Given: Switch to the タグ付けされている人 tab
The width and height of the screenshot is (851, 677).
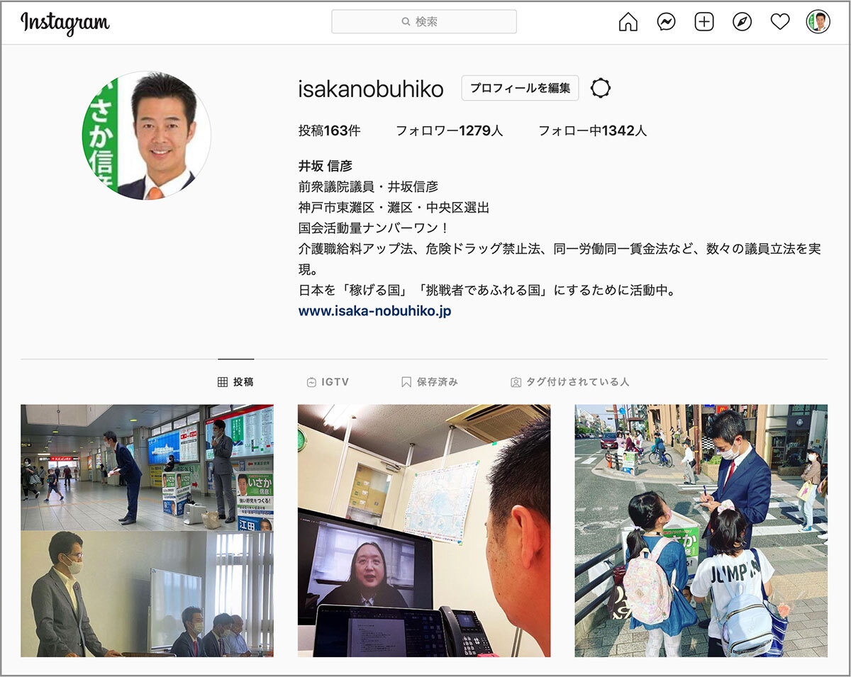Looking at the screenshot, I should click(569, 381).
